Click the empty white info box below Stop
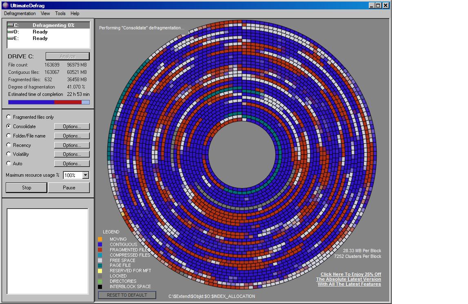 [x=47, y=251]
